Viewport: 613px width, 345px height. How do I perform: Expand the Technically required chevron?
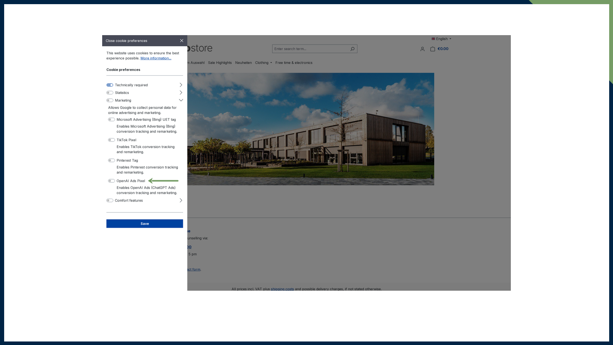tap(181, 85)
